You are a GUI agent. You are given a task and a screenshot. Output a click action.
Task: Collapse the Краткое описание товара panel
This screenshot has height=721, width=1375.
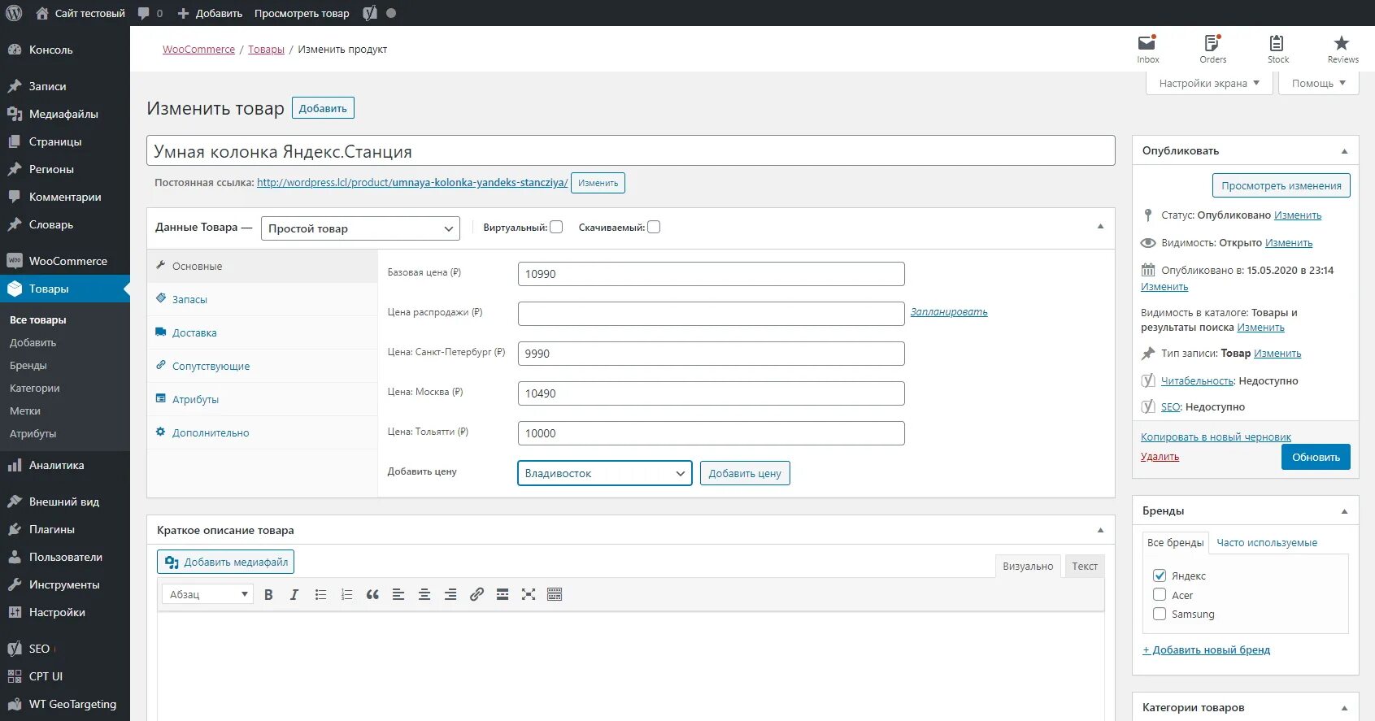[1100, 530]
